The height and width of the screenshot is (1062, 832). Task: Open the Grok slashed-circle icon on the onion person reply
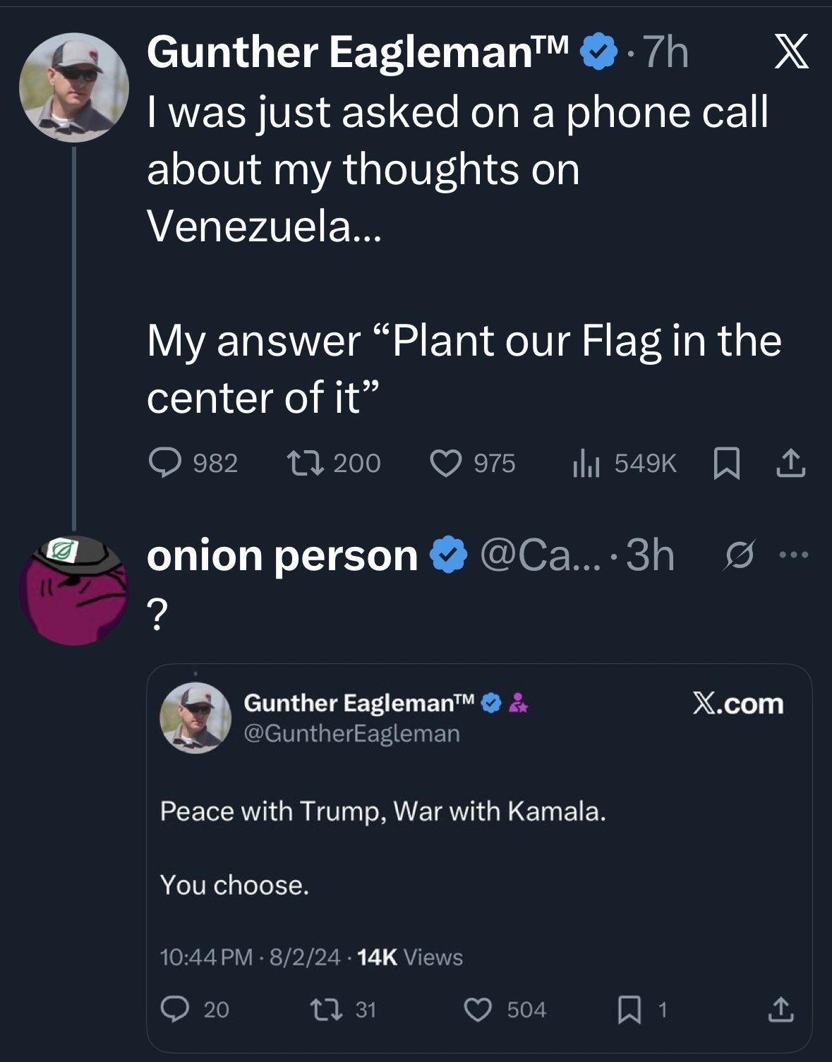(x=740, y=555)
